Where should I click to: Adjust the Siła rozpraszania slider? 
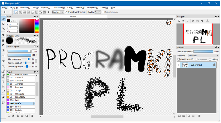point(28,59)
